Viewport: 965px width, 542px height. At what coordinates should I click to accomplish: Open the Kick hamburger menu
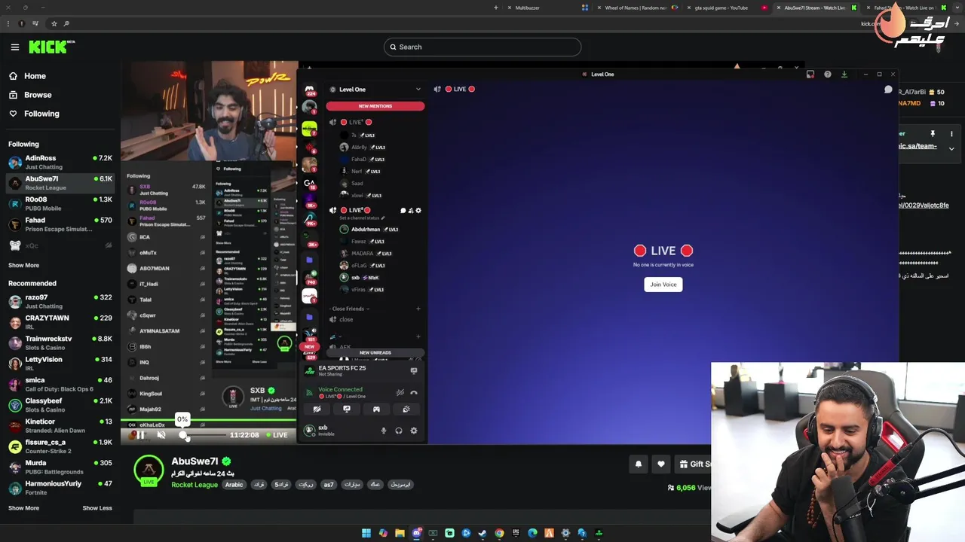15,47
